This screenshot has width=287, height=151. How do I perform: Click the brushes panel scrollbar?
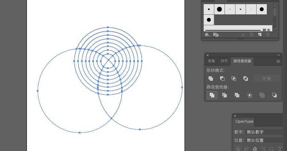pos(275,12)
